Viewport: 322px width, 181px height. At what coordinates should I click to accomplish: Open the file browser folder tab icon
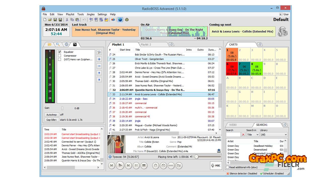tap(50, 44)
